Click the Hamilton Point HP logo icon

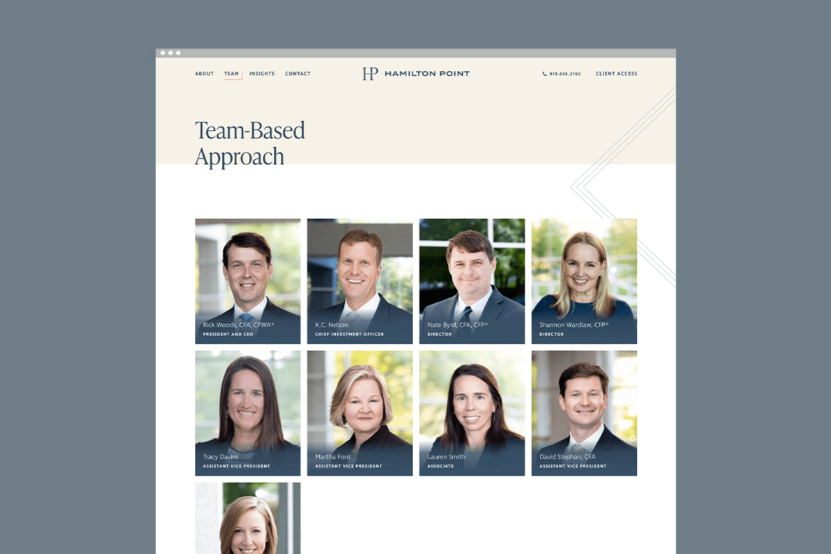(x=370, y=73)
